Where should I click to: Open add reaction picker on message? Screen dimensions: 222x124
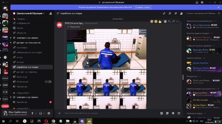pos(165,21)
